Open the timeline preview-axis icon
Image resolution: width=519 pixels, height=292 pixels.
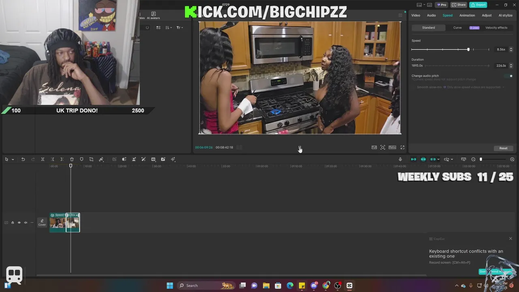click(463, 159)
